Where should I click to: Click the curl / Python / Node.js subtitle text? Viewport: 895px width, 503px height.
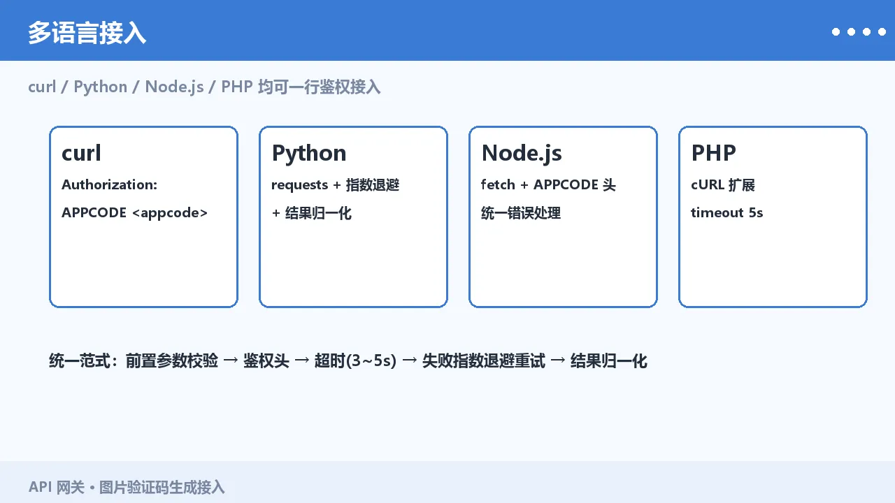point(204,87)
